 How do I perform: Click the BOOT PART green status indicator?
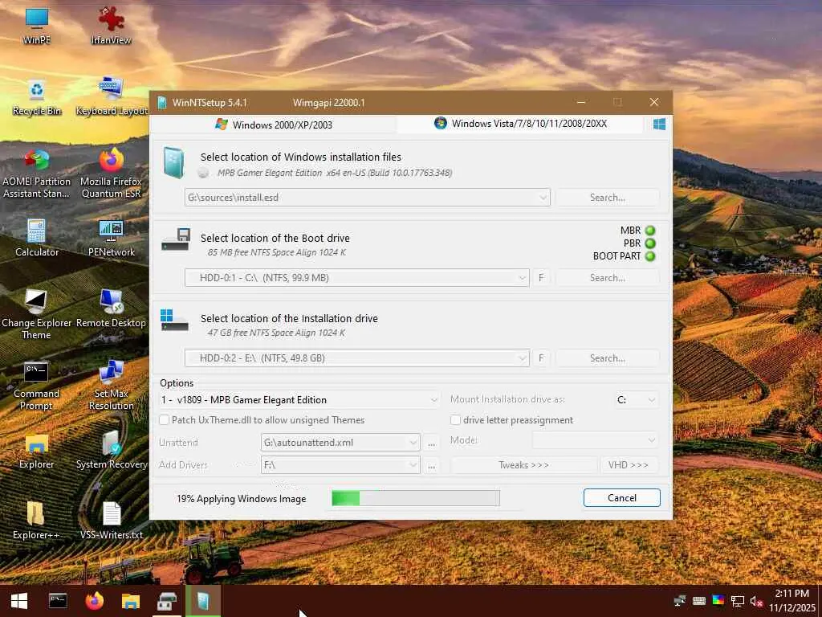[x=650, y=256]
